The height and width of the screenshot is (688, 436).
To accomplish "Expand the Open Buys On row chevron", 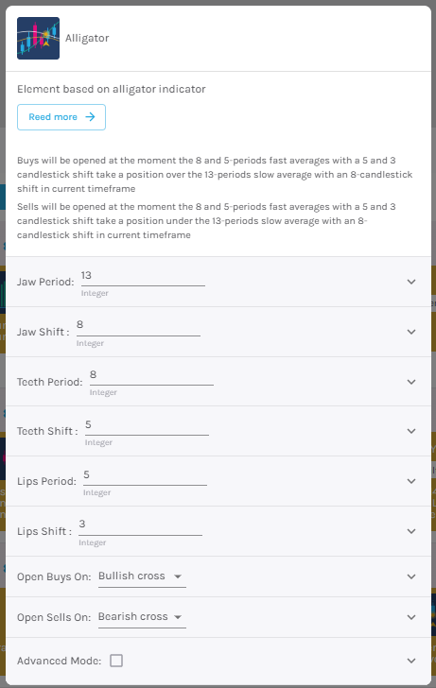I will pyautogui.click(x=411, y=576).
